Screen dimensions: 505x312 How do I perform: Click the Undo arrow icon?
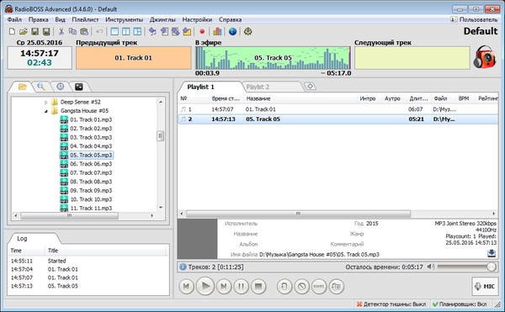tap(99, 31)
